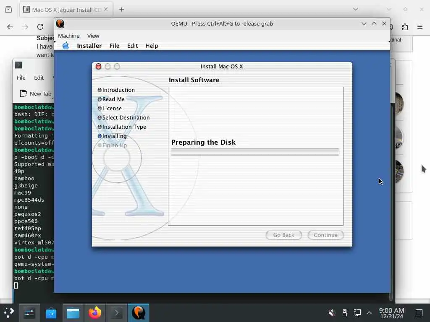Toggle the muted audio volume tray icon
The width and height of the screenshot is (430, 322).
(332, 313)
